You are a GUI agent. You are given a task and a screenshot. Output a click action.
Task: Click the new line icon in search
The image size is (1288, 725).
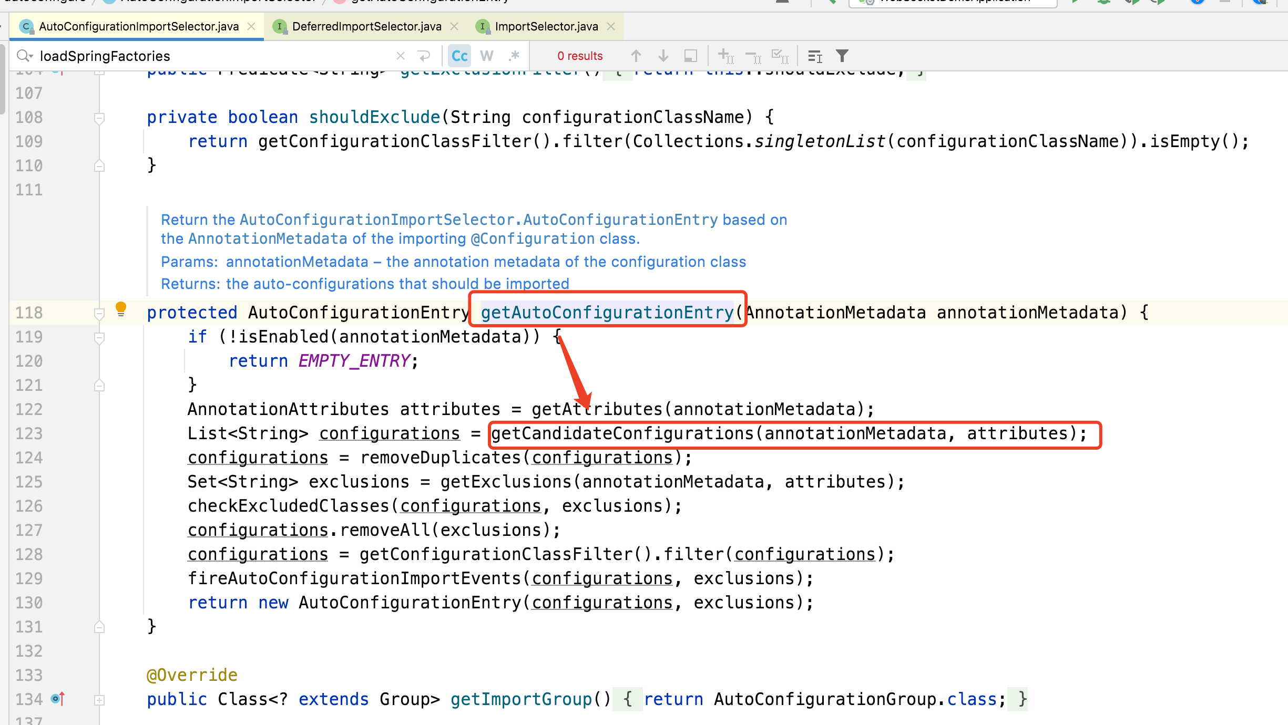(424, 56)
